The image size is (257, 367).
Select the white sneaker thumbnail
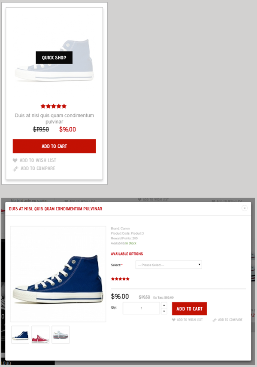coord(60,335)
